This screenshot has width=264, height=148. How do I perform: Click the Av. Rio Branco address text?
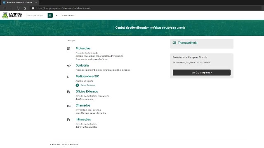pos(191,62)
